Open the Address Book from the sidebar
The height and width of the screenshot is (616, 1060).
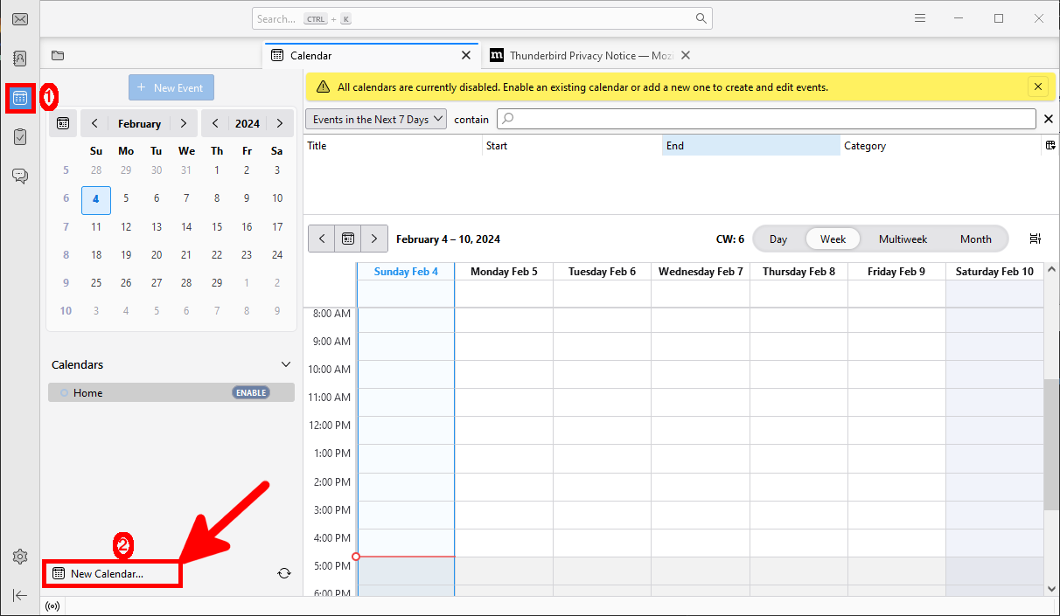tap(19, 58)
